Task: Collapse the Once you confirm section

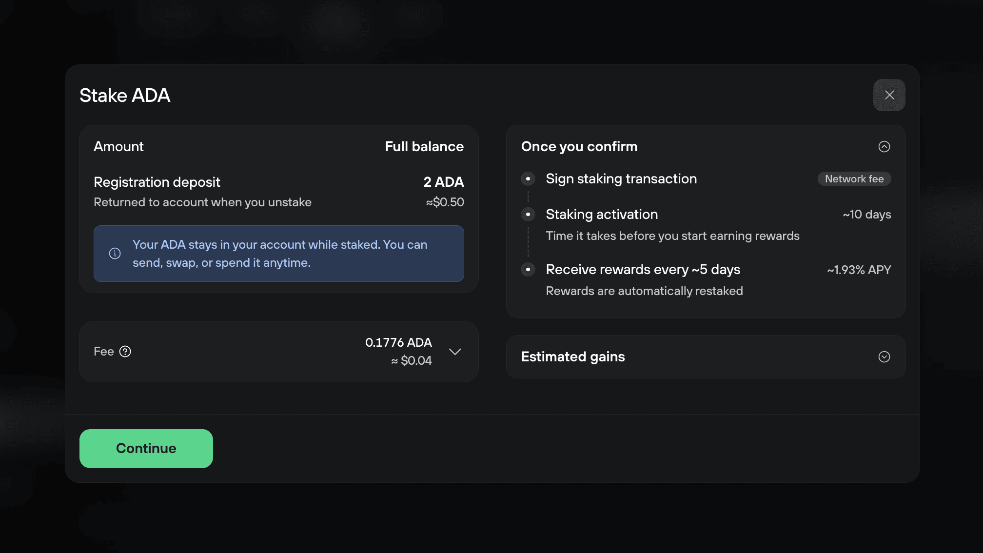Action: (x=884, y=147)
